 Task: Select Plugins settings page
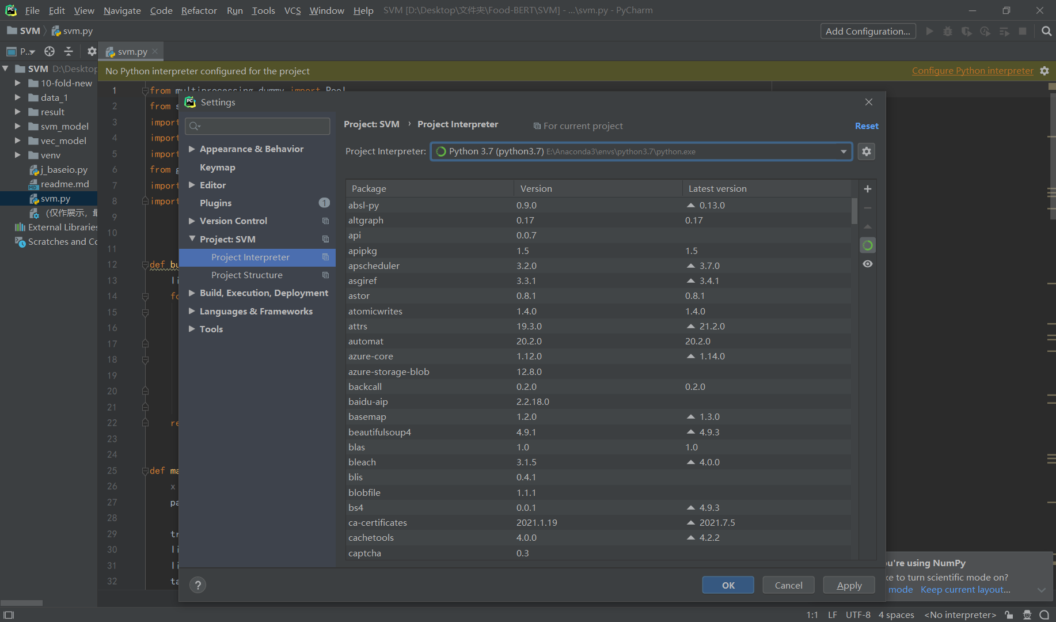[215, 203]
